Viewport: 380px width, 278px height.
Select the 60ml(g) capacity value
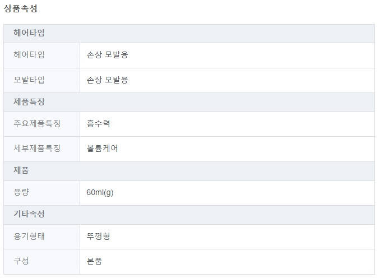coord(100,192)
